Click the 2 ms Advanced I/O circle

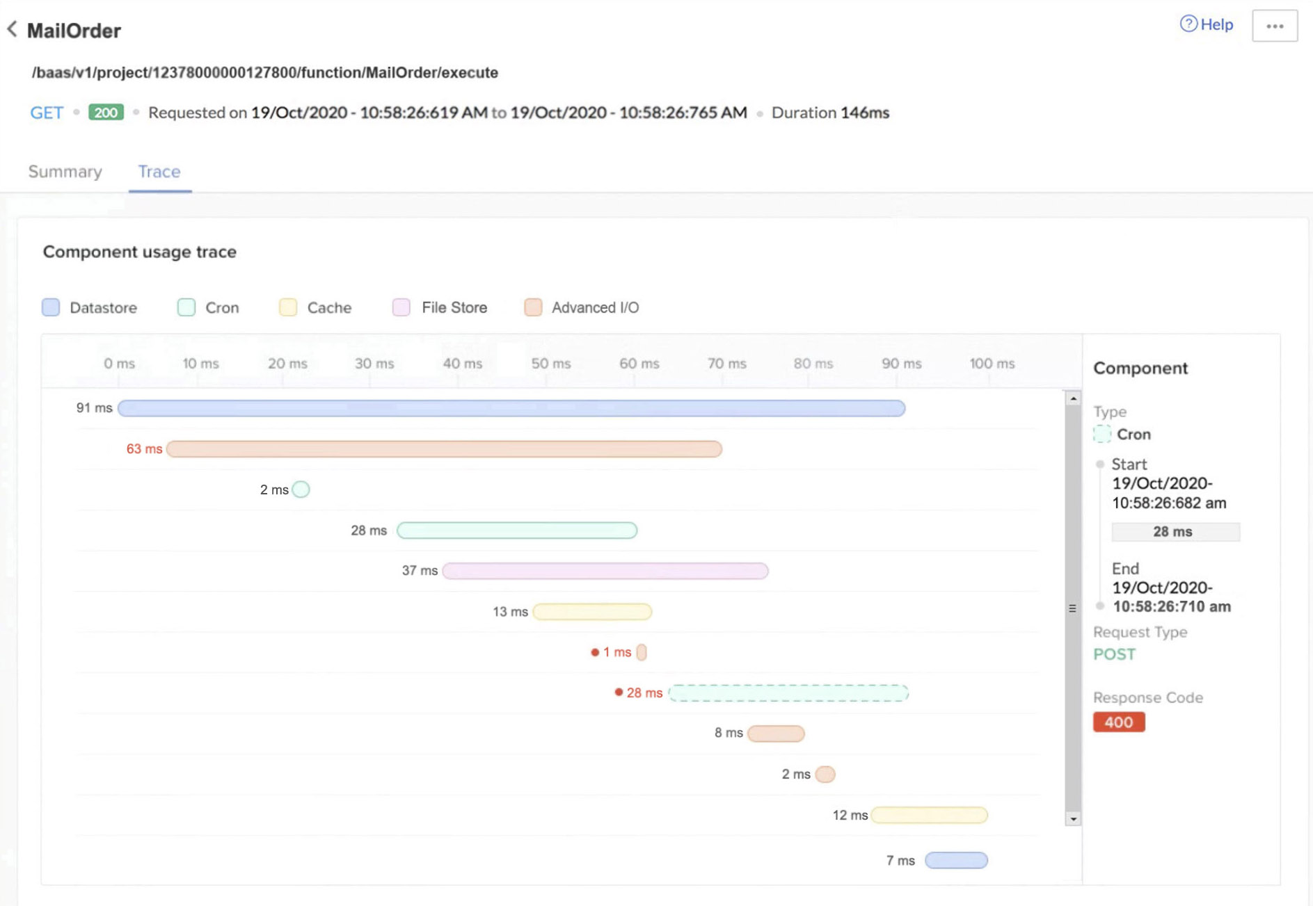(825, 774)
